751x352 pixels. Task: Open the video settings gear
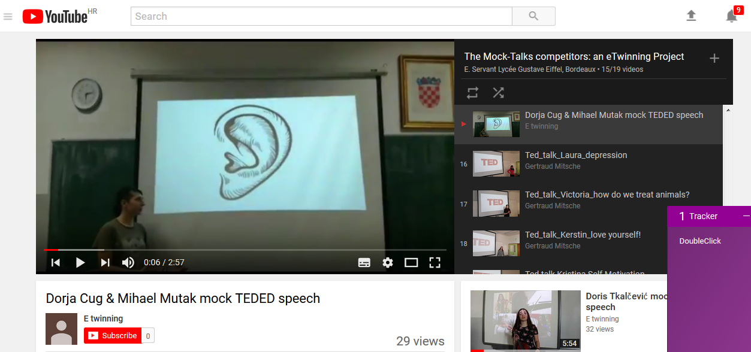point(388,262)
